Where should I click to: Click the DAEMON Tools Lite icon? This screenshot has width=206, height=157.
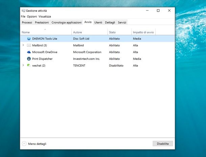[29, 39]
